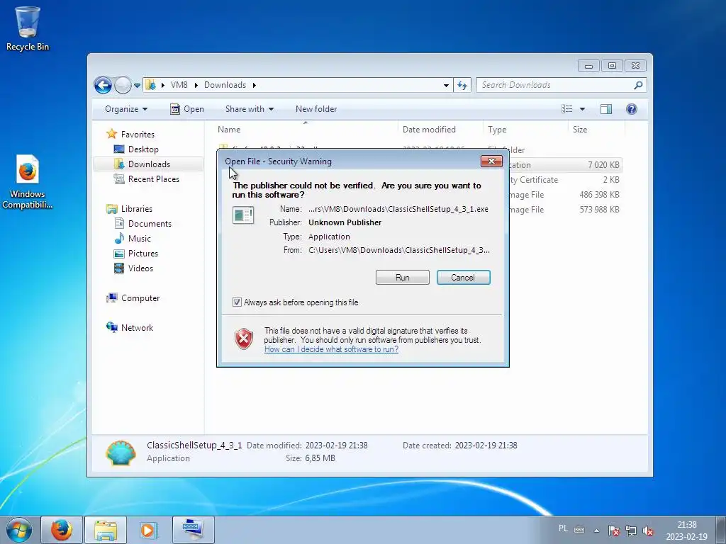726x544 pixels.
Task: Open Videos library
Action: [134, 268]
